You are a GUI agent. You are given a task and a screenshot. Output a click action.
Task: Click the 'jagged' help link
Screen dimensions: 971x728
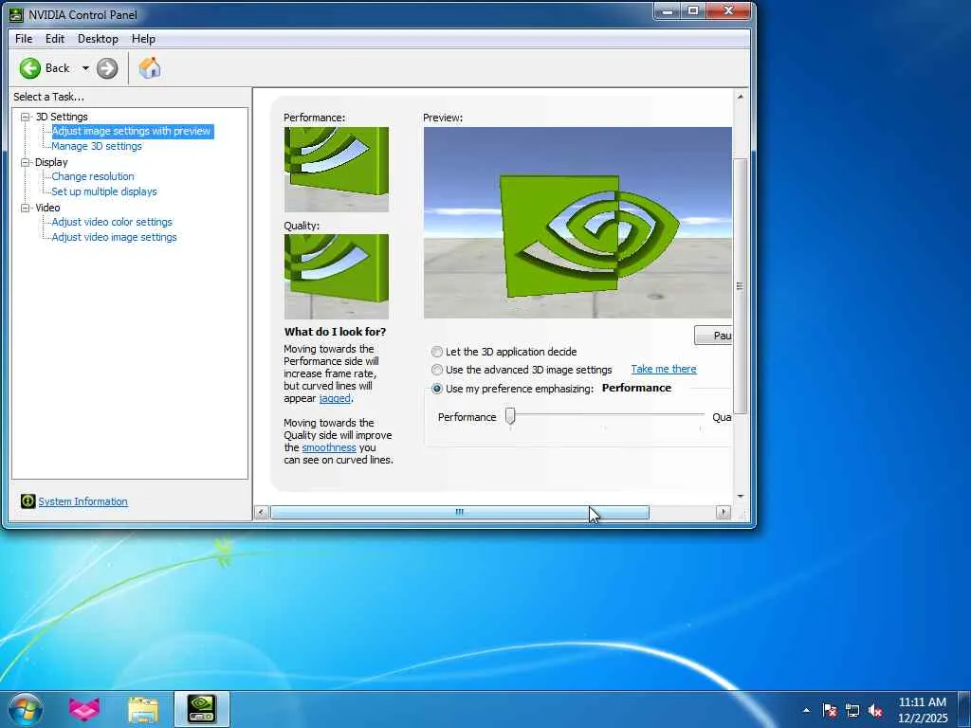pyautogui.click(x=335, y=398)
